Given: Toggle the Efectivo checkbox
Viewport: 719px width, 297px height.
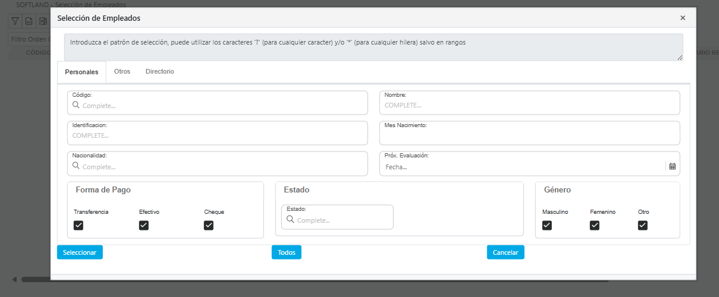Looking at the screenshot, I should pyautogui.click(x=144, y=225).
